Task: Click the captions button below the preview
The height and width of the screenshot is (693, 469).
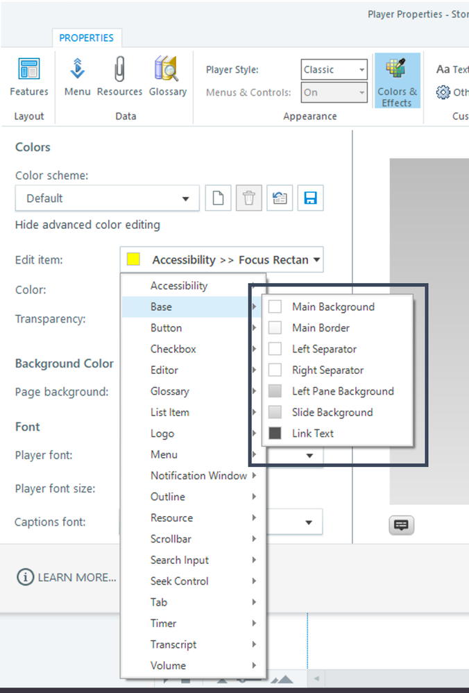Action: [402, 525]
